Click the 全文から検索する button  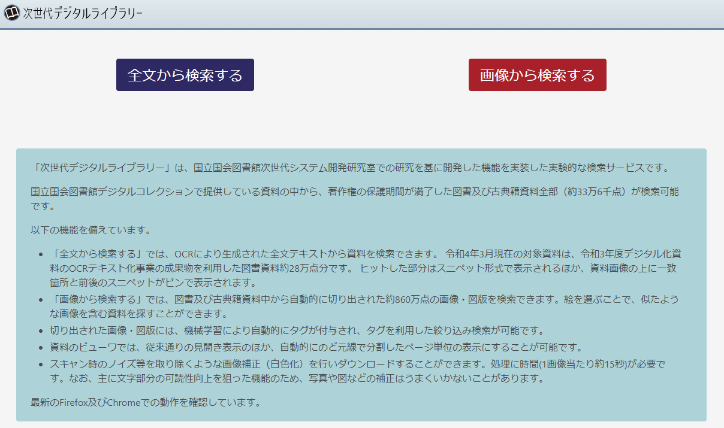(x=185, y=75)
